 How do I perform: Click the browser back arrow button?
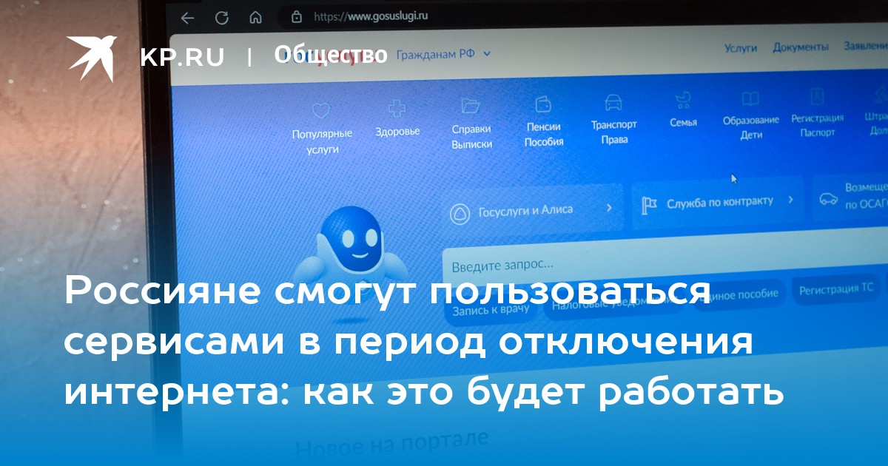pyautogui.click(x=188, y=18)
